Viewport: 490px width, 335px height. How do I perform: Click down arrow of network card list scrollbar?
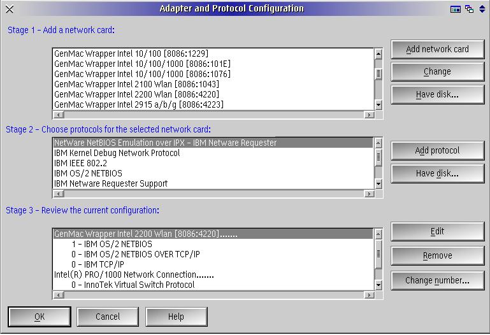coord(378,105)
